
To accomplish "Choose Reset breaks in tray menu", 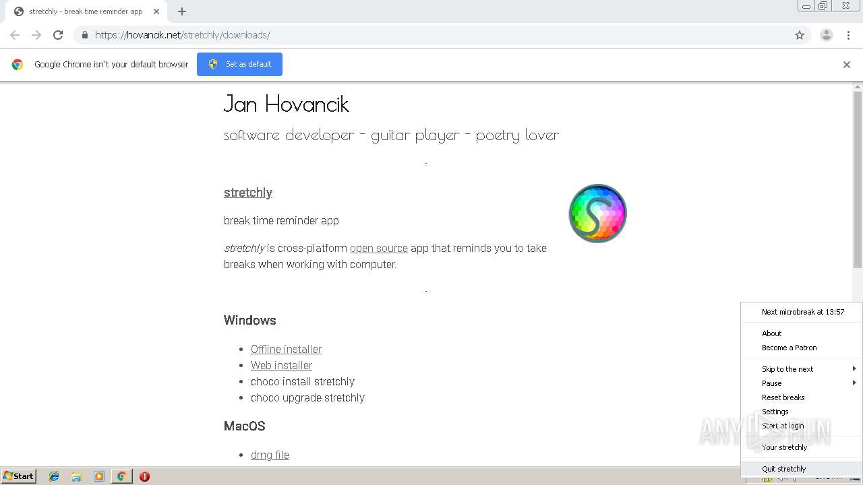I will coord(801,397).
